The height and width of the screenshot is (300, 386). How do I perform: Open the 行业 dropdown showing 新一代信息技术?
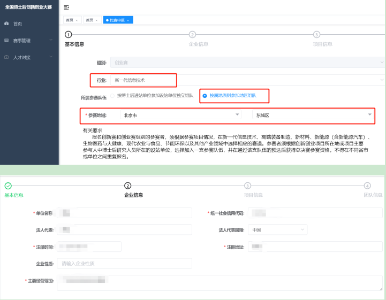tap(246, 80)
